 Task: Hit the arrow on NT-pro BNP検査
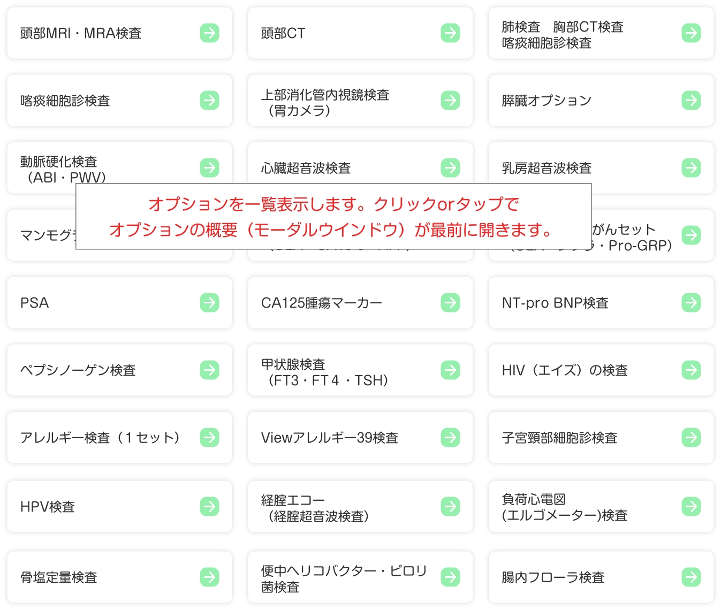click(x=691, y=303)
